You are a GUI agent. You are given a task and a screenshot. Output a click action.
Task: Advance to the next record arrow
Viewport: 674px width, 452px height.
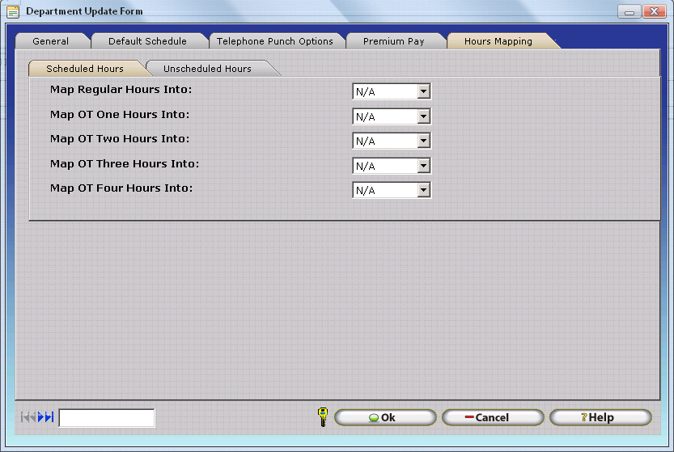41,417
